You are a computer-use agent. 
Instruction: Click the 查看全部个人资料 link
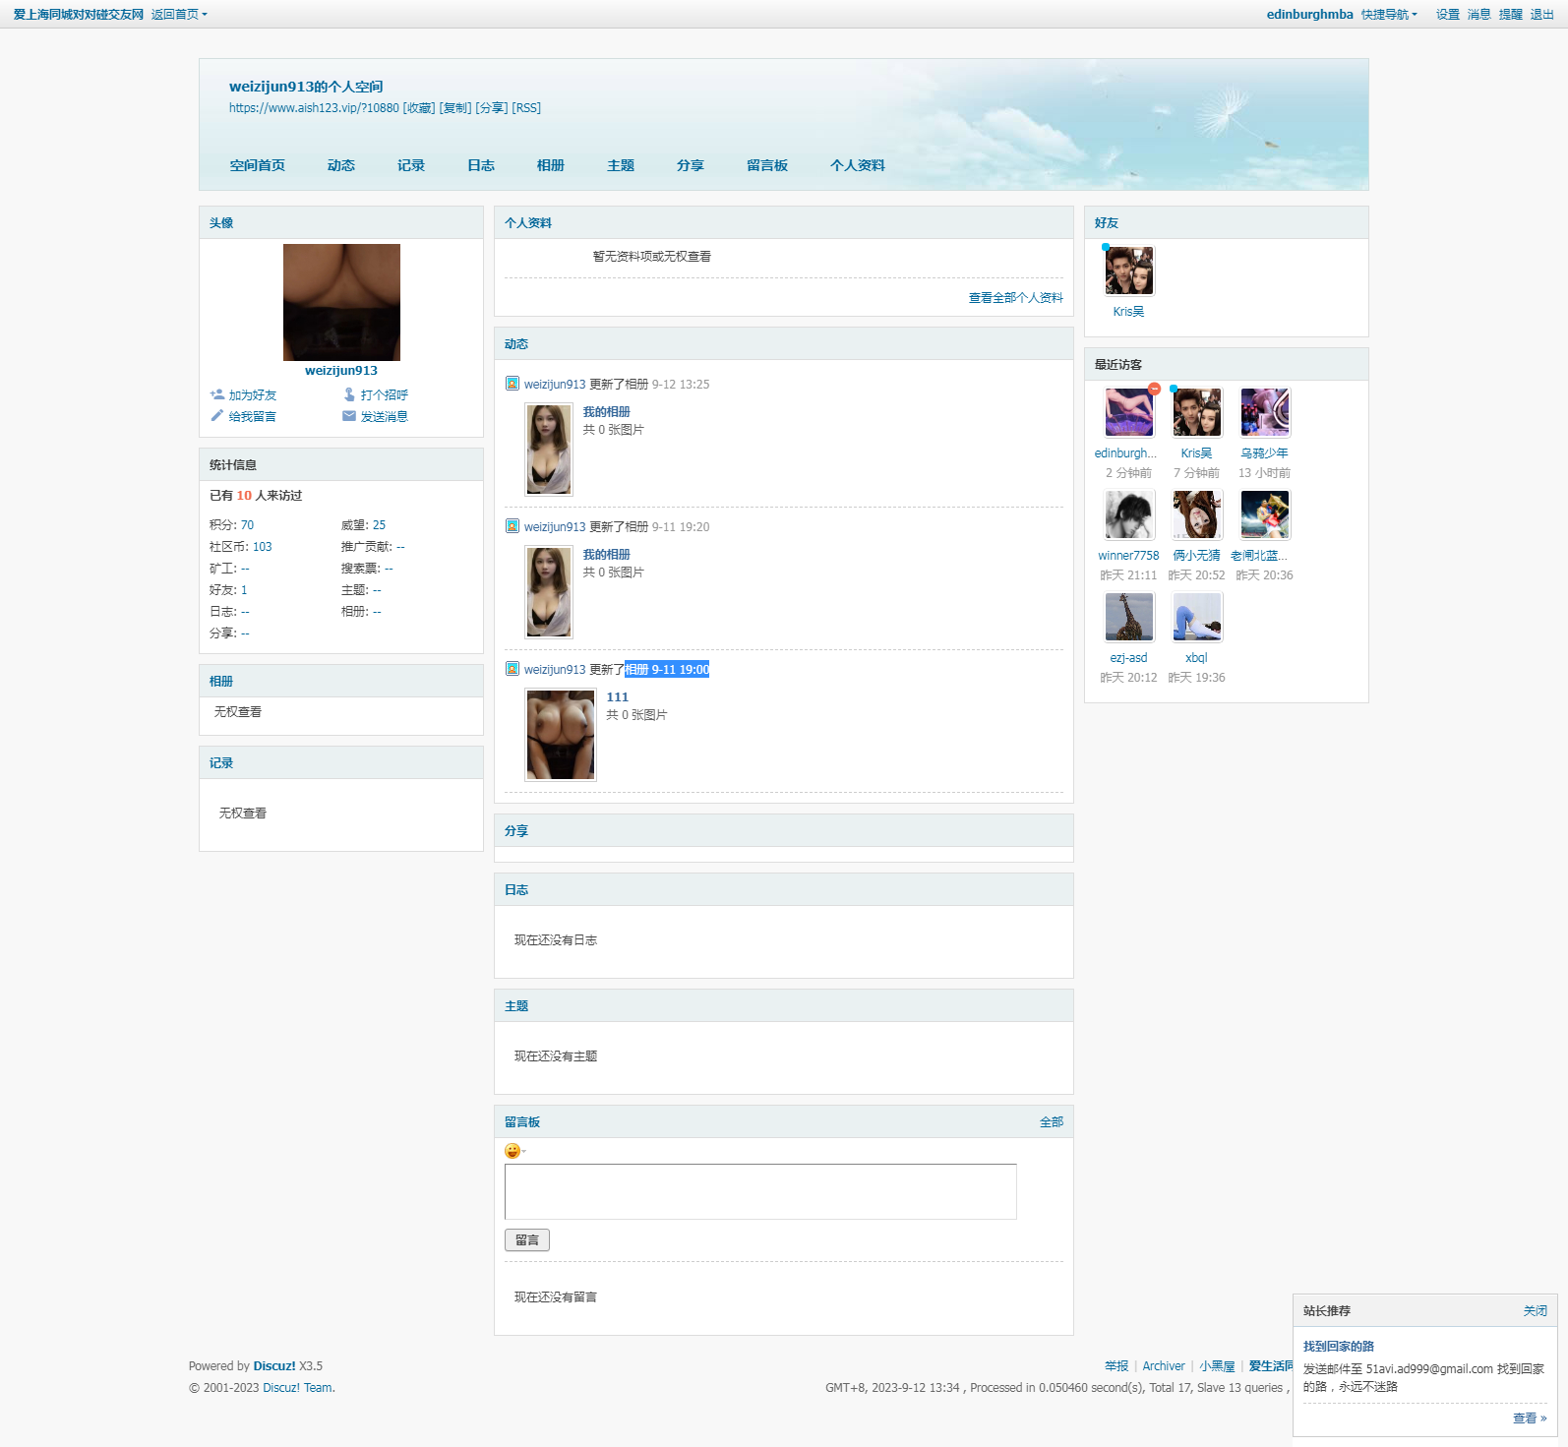(1015, 298)
